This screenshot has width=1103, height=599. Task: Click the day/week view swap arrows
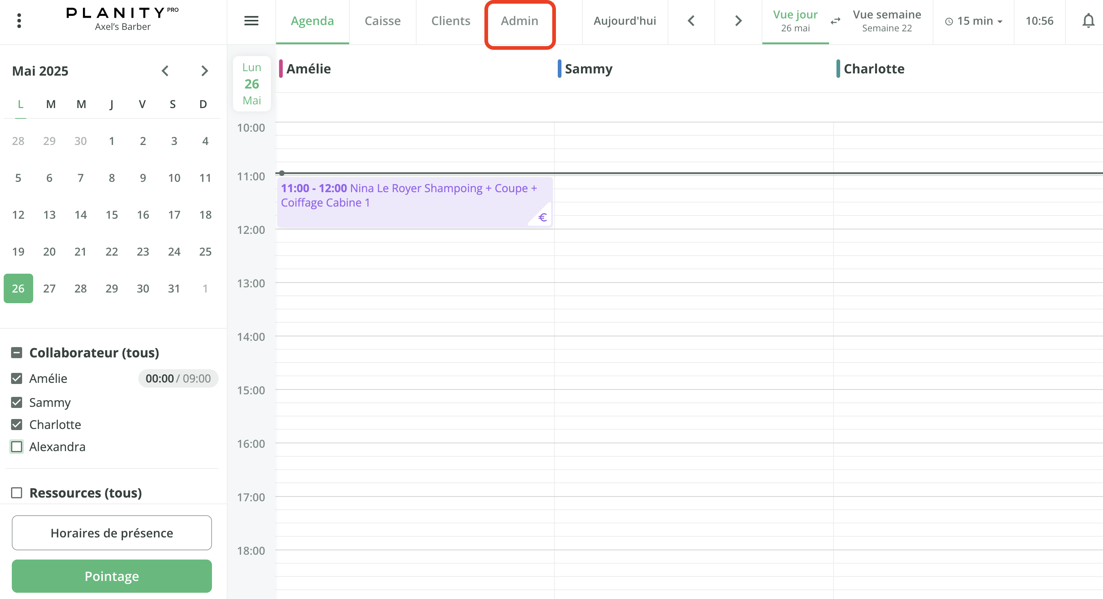[835, 21]
